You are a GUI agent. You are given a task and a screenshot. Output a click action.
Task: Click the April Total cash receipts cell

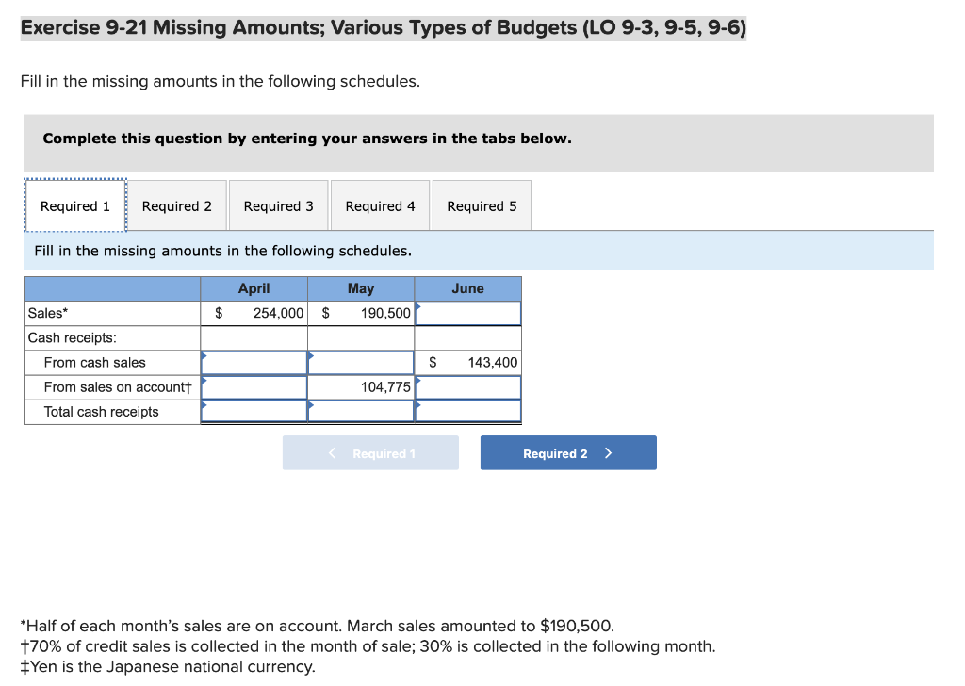pos(253,411)
